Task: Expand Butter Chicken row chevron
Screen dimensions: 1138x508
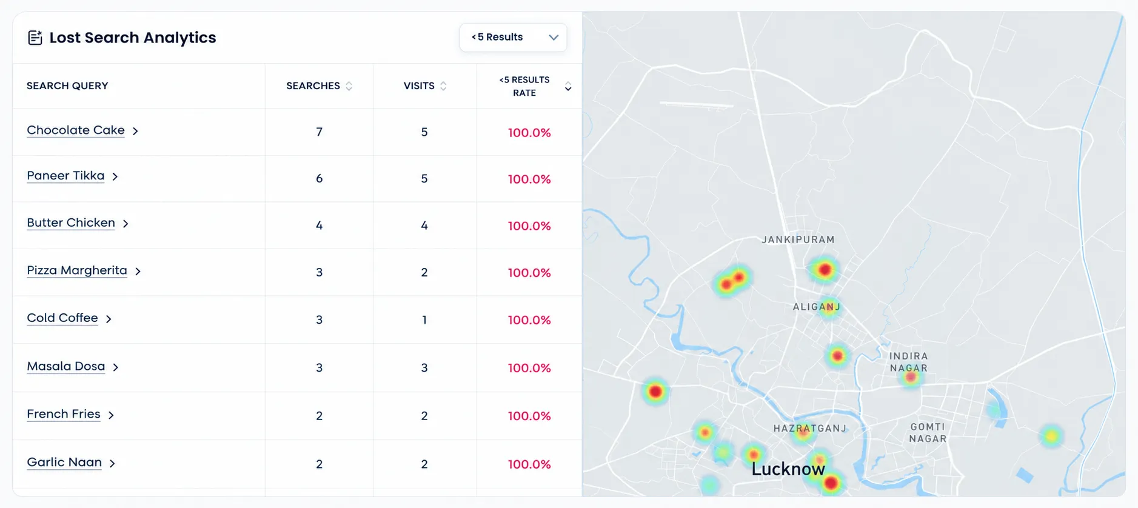Action: pyautogui.click(x=126, y=224)
